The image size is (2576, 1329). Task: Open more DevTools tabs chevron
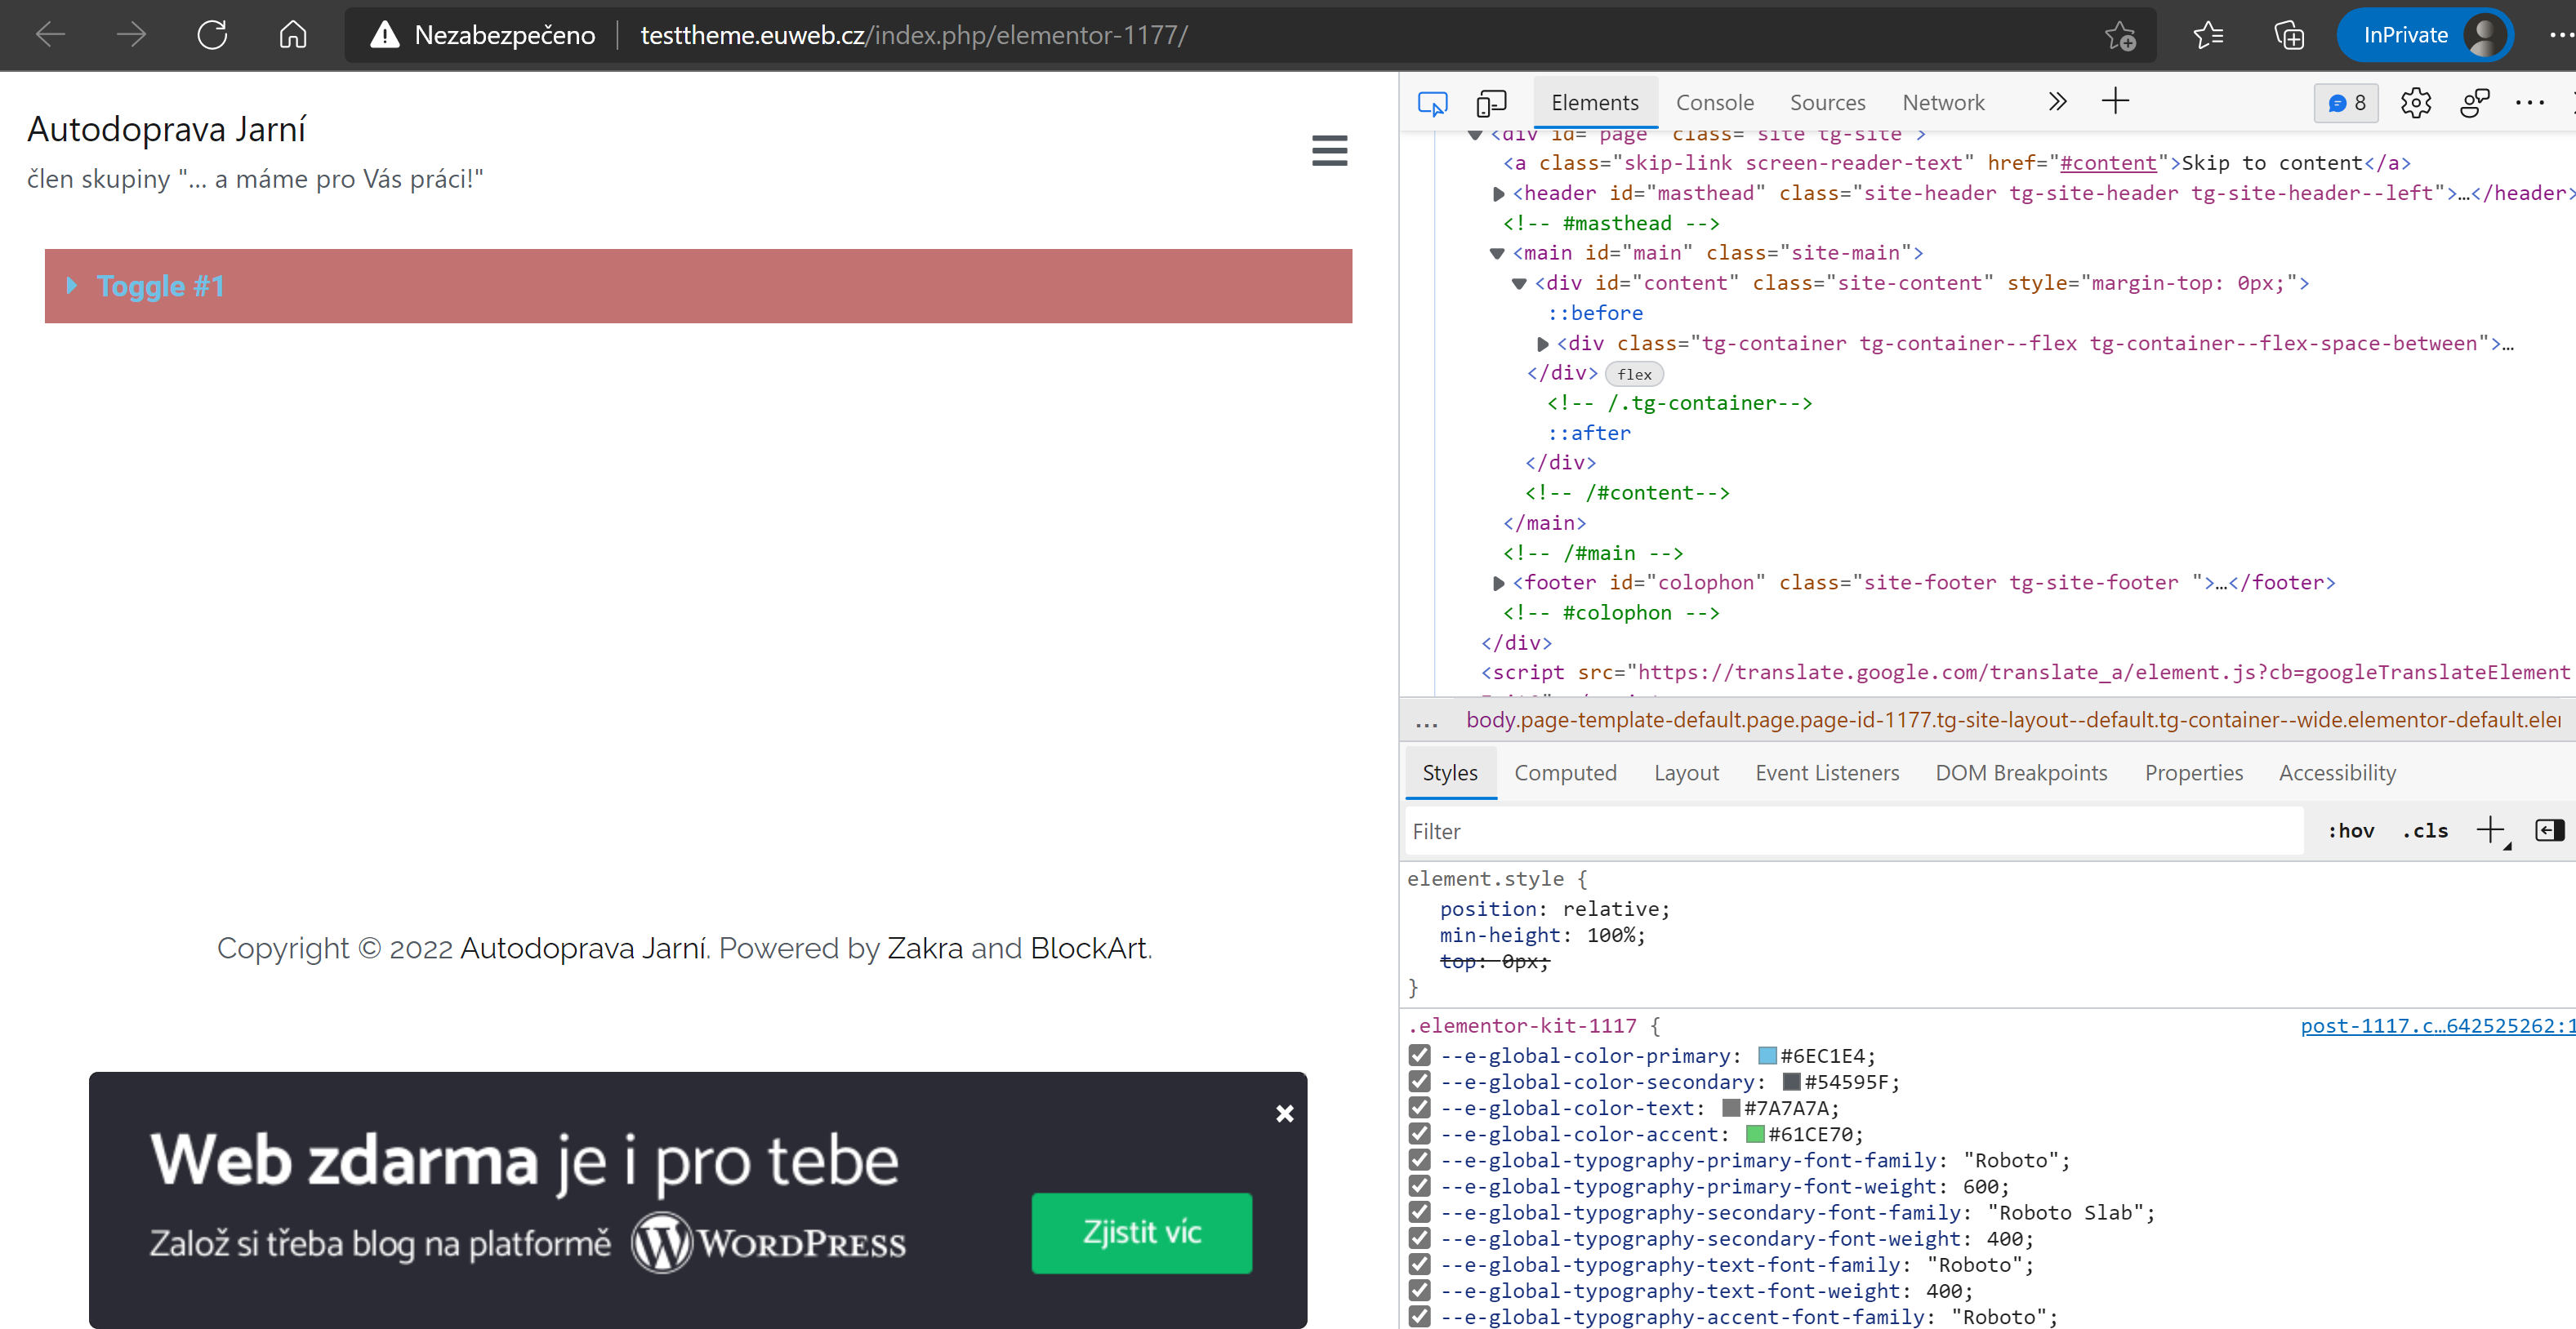point(2057,101)
